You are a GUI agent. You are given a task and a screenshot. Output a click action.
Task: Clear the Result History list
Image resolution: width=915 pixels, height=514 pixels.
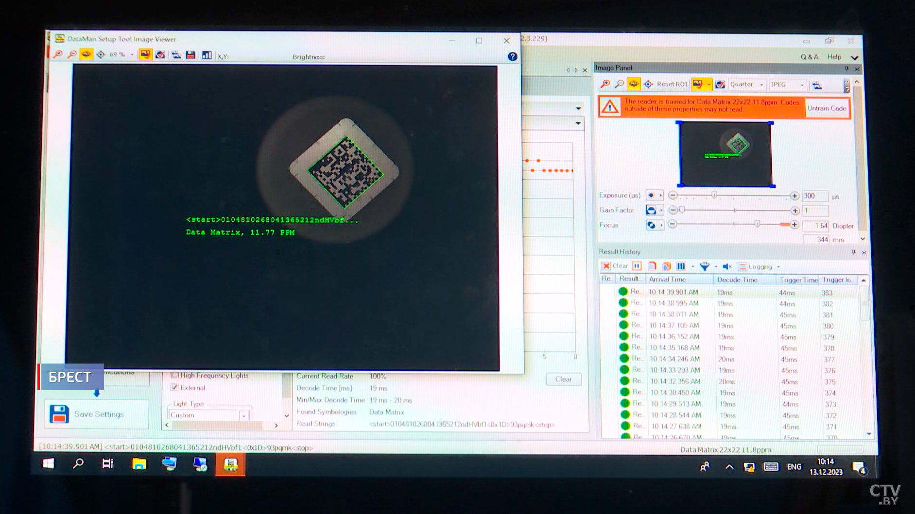pyautogui.click(x=615, y=266)
